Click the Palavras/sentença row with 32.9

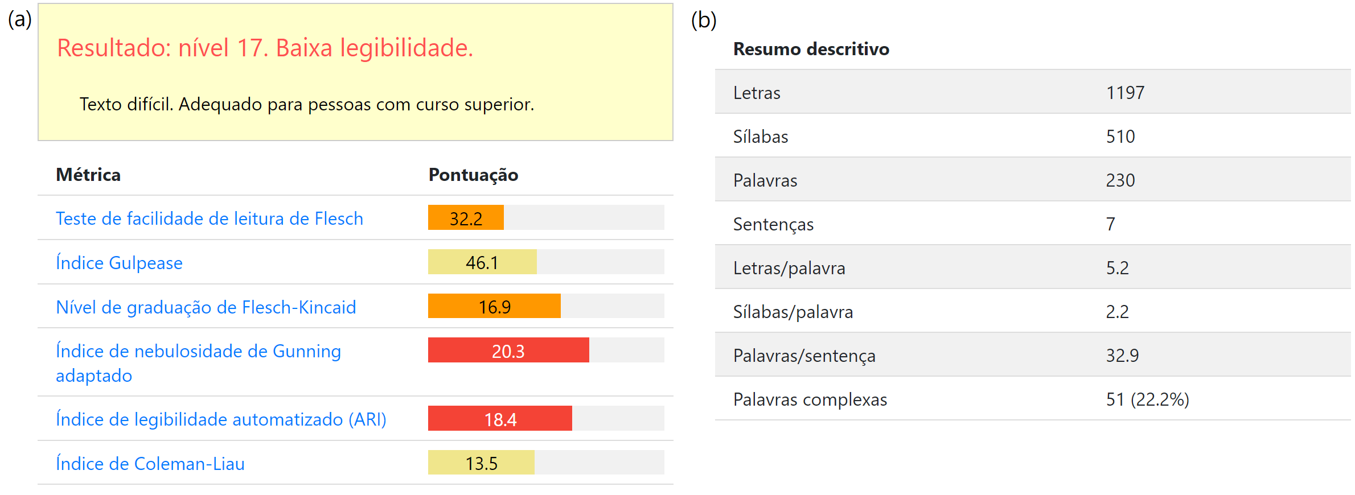pyautogui.click(x=1032, y=355)
